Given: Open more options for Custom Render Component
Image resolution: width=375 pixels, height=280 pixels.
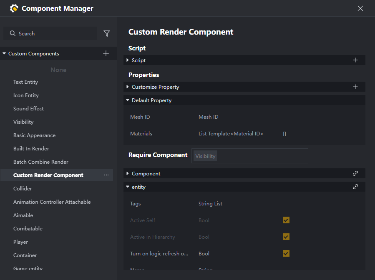Looking at the screenshot, I should tap(106, 175).
